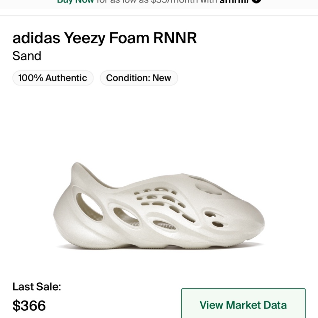Select the adidas Yeezy Foam RNNR title

click(105, 38)
